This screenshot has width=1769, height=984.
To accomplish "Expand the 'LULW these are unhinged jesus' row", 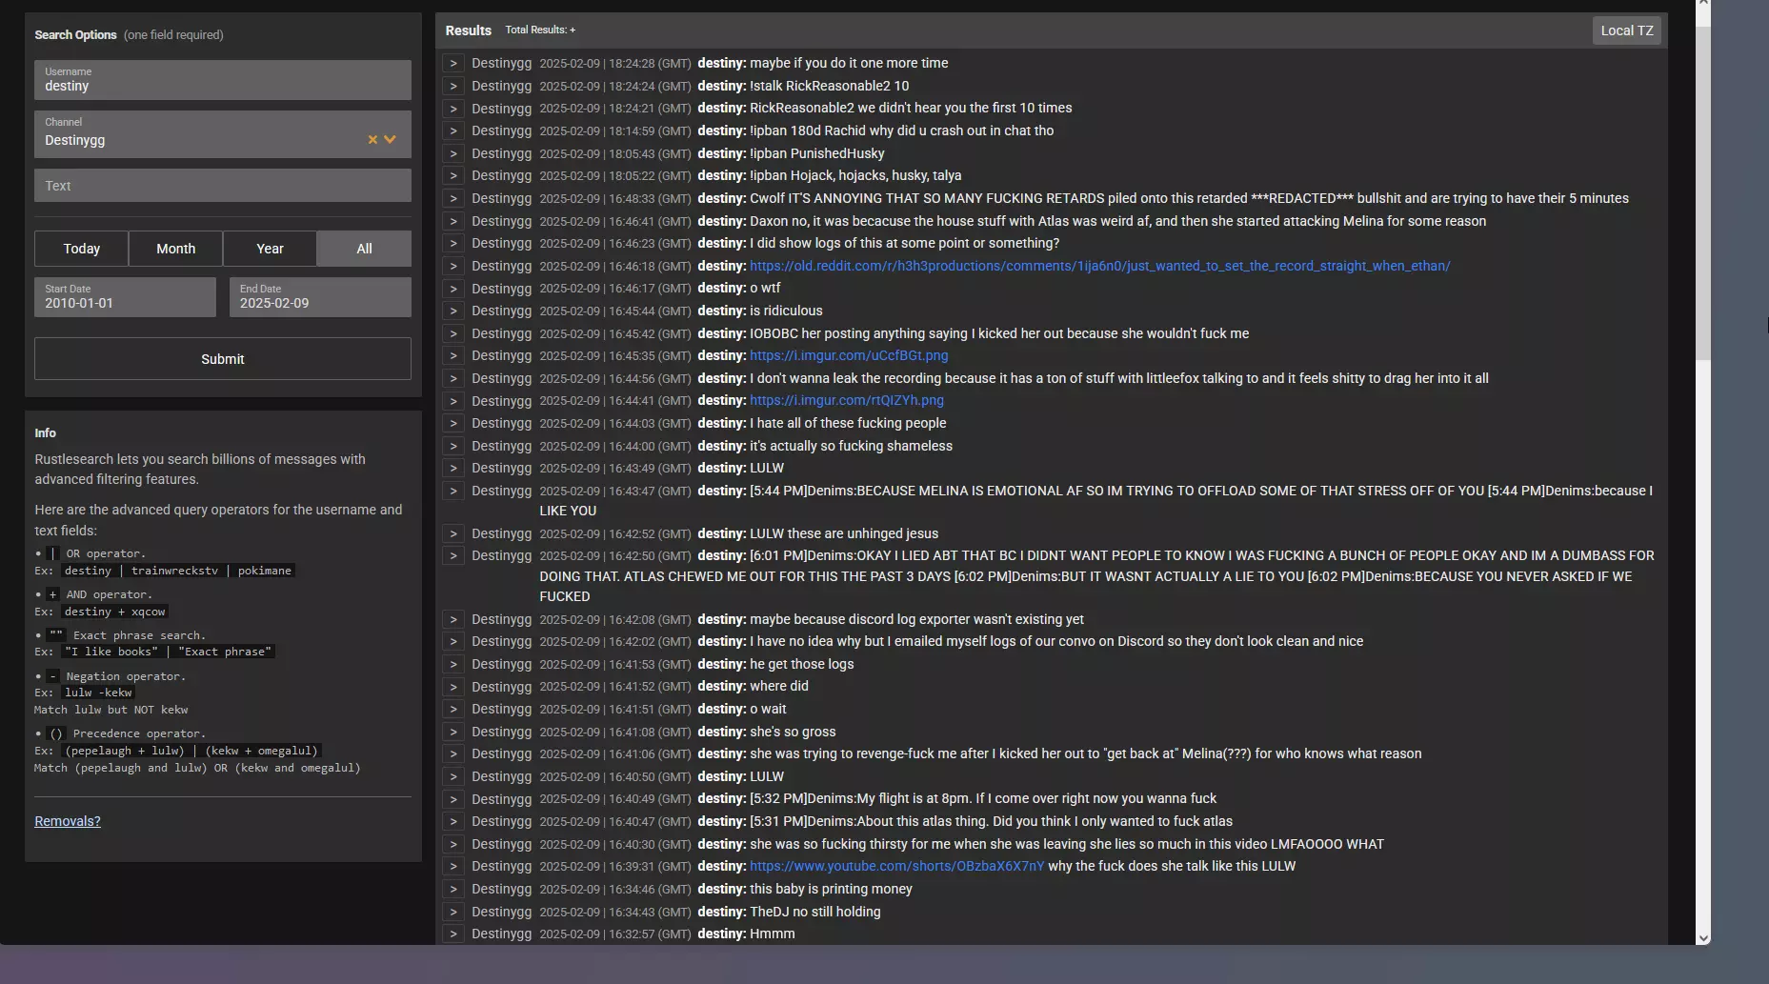I will [453, 533].
